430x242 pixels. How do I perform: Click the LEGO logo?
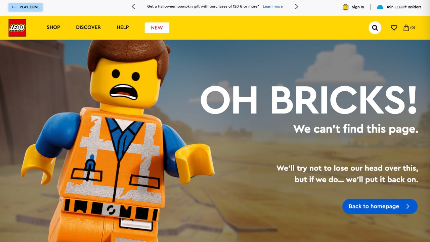click(17, 28)
